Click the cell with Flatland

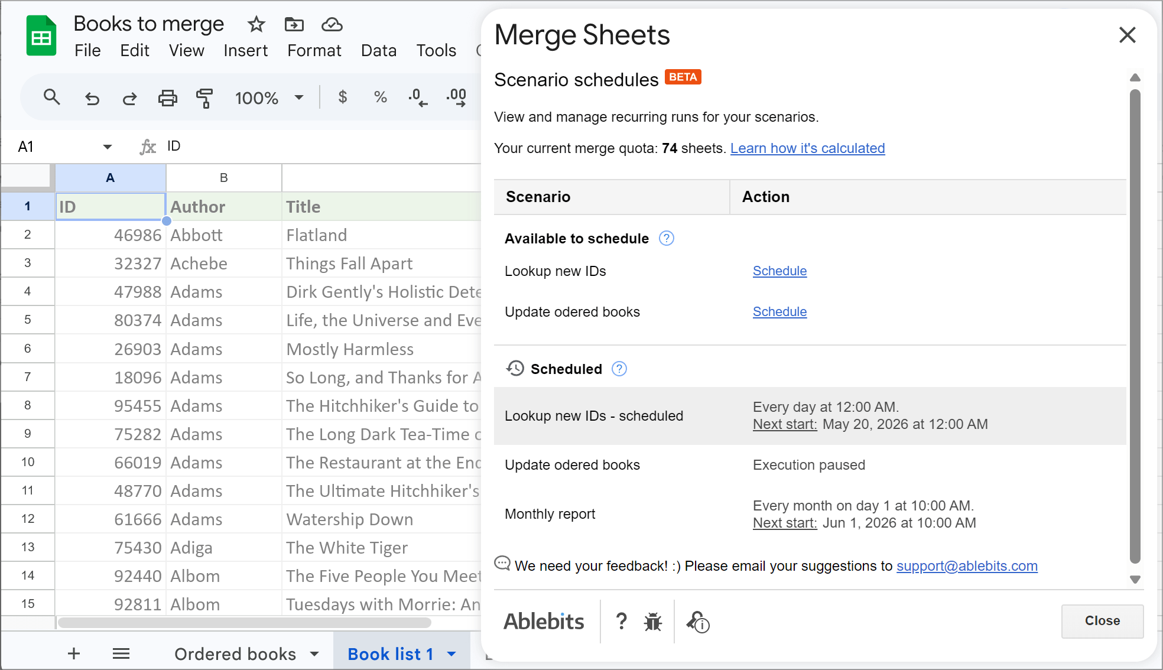tap(381, 235)
